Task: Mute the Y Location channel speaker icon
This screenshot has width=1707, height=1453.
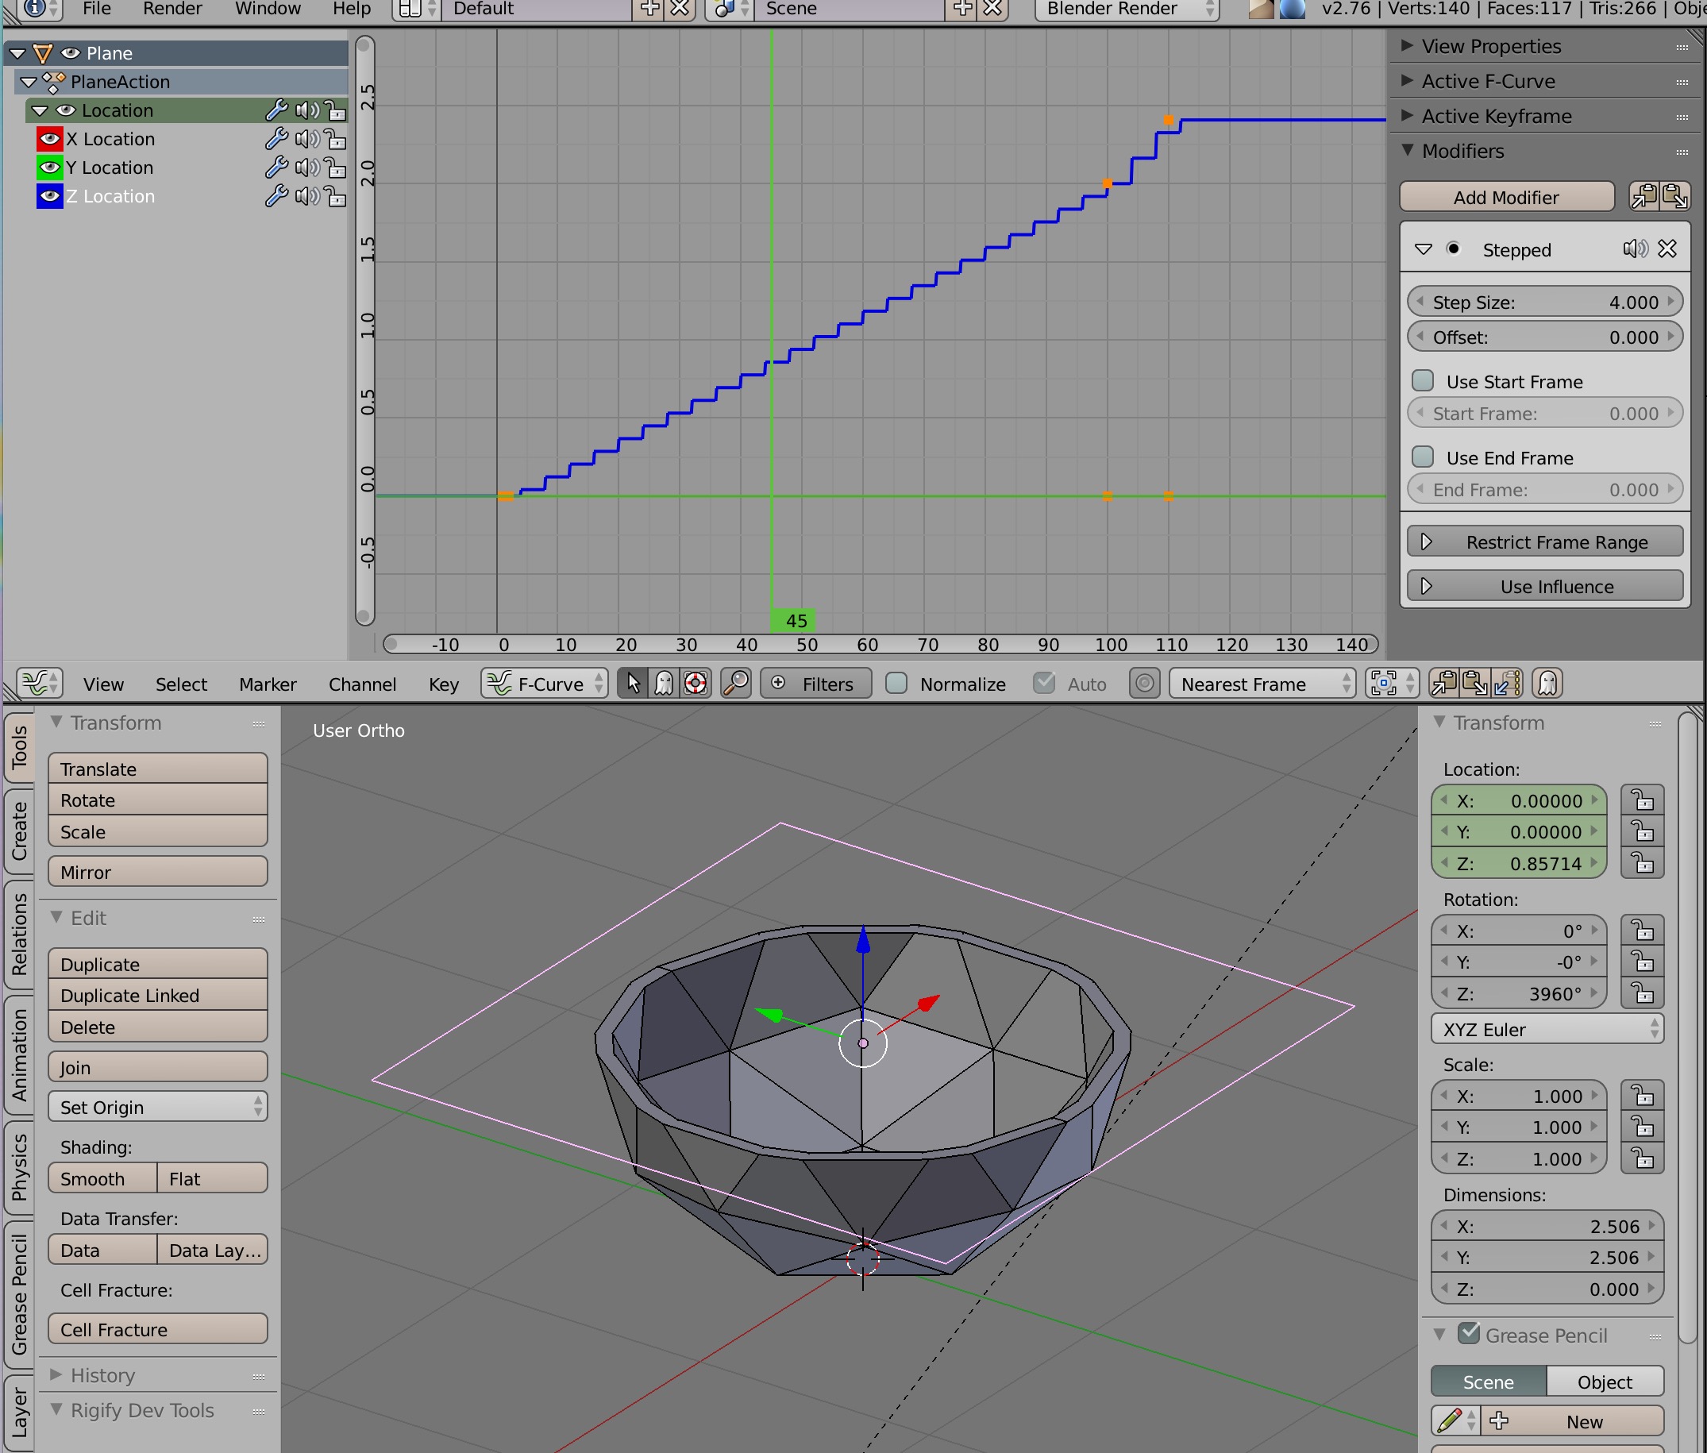Action: point(307,168)
